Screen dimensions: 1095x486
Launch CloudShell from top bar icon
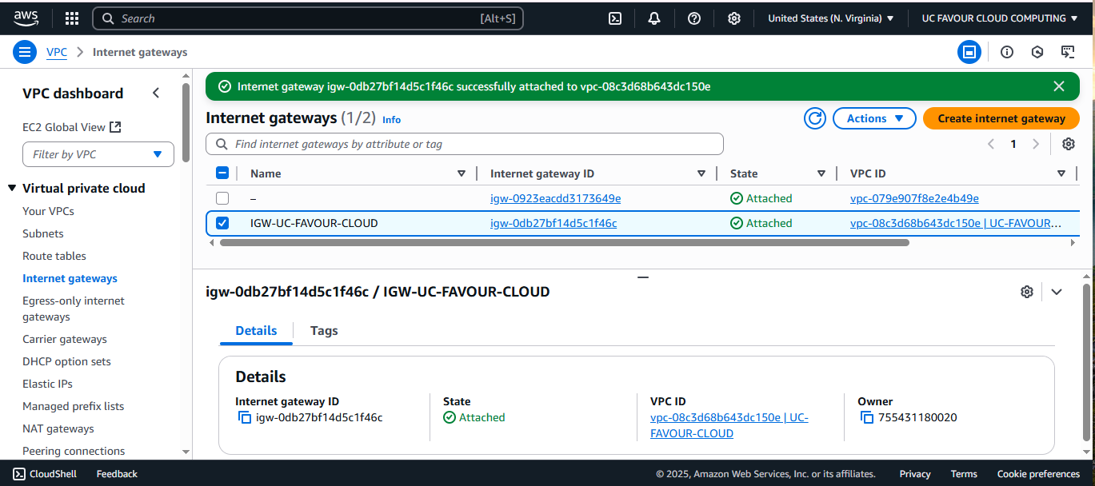click(x=615, y=18)
